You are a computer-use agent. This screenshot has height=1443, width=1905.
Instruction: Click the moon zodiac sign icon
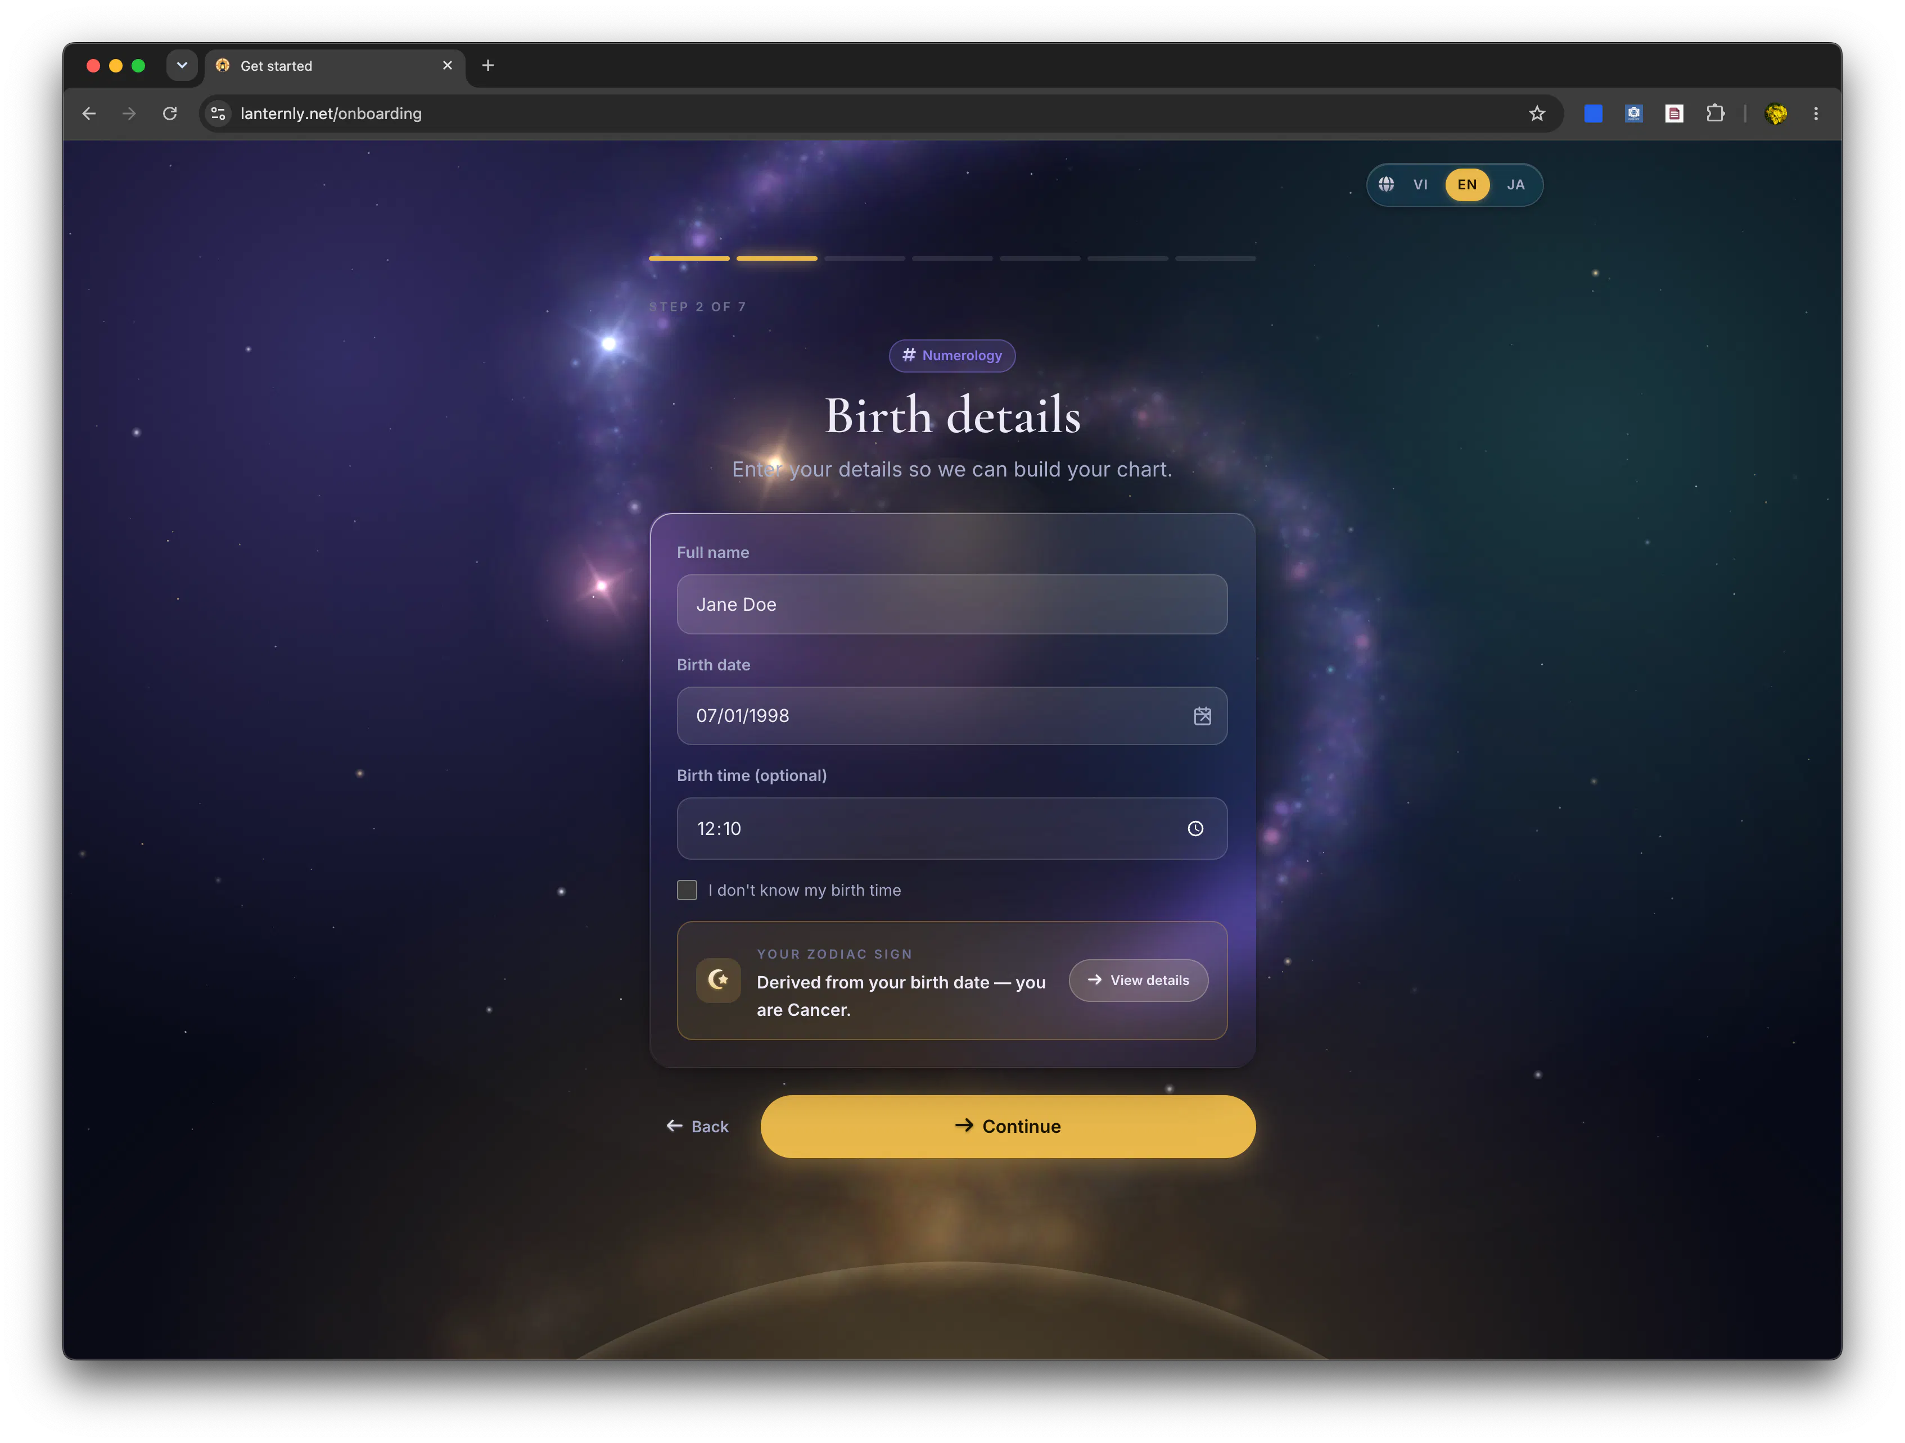point(718,980)
